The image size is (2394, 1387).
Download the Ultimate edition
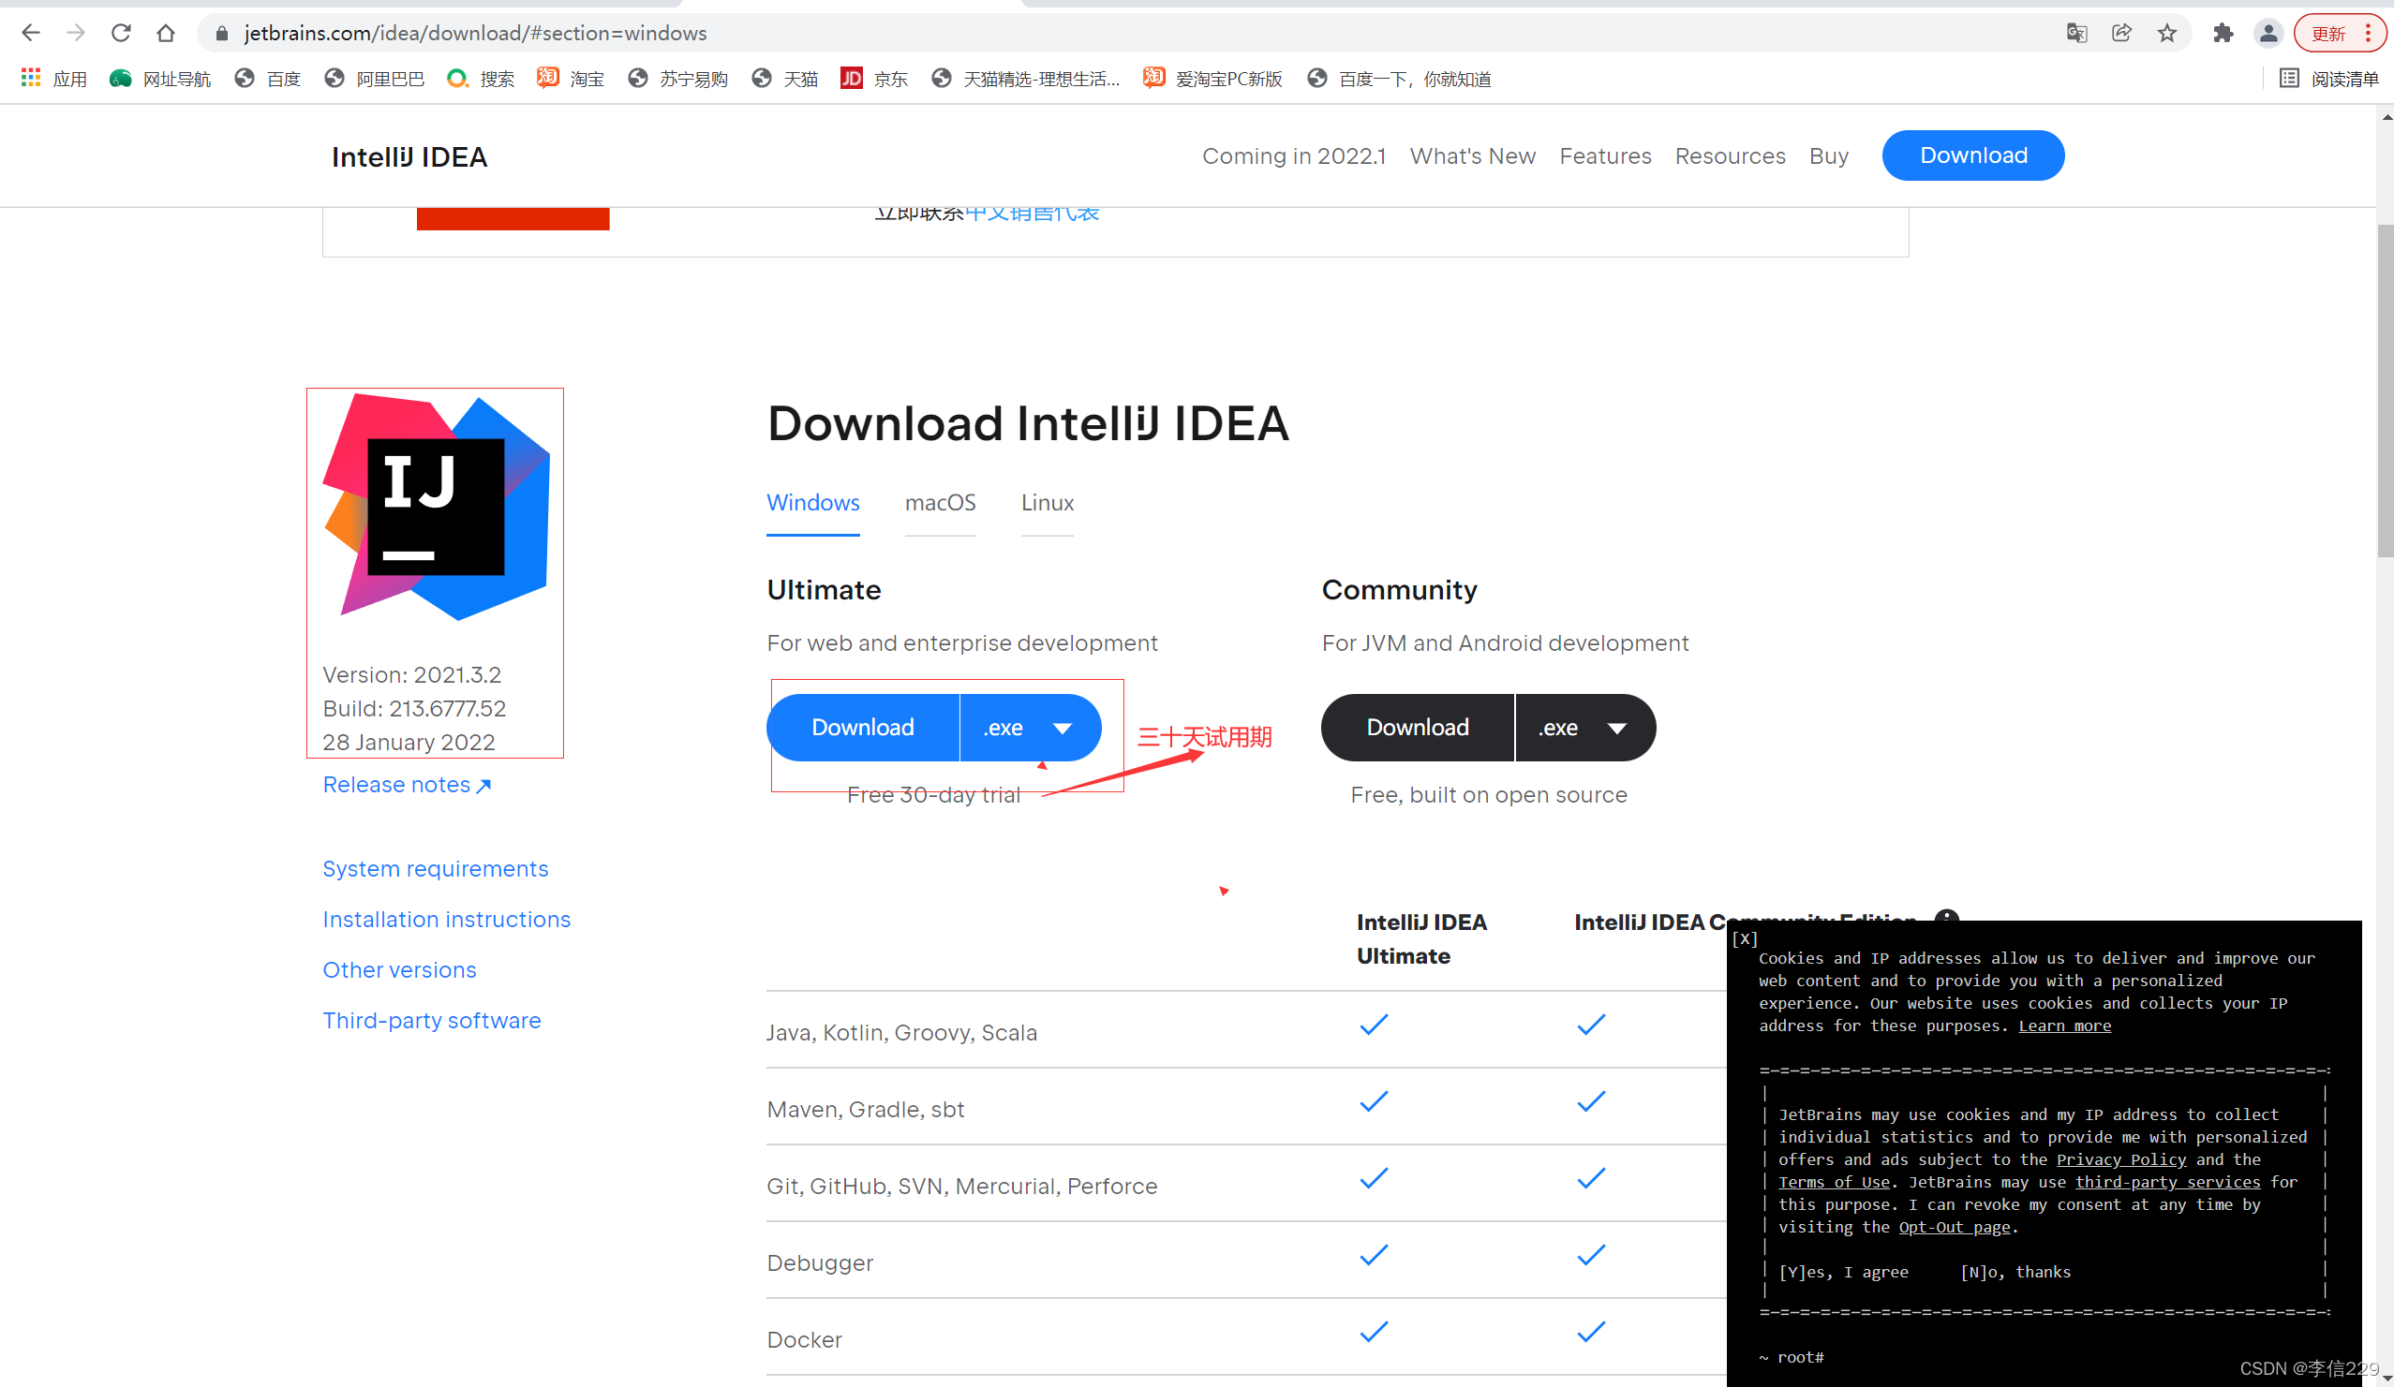(863, 728)
